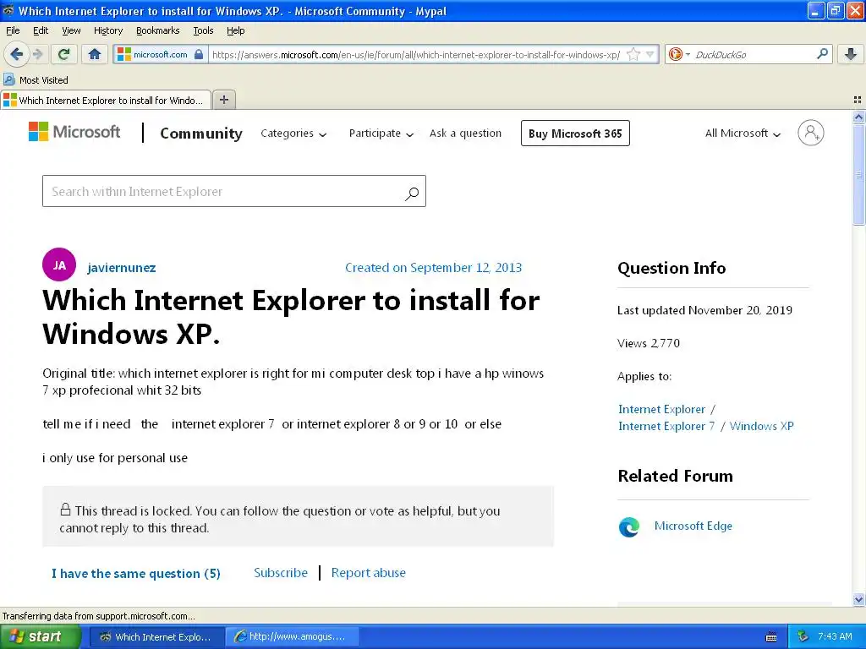Open the Internet Explorer 7 link

pos(666,426)
